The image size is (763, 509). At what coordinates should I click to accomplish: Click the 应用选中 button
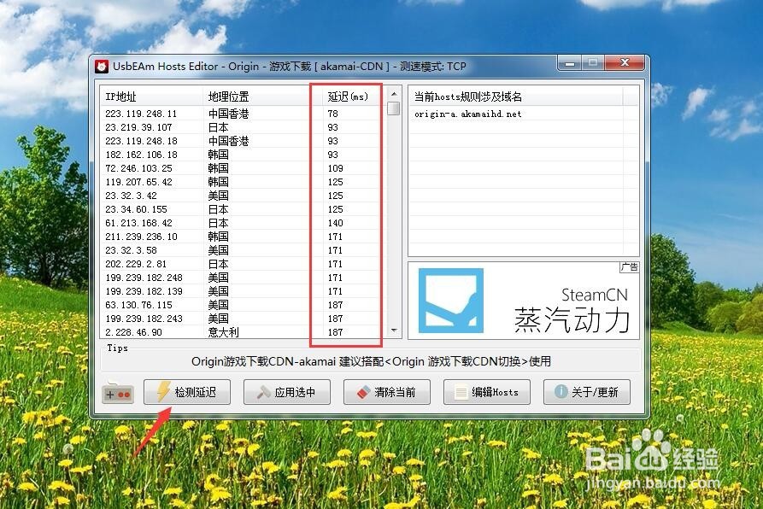[x=287, y=392]
